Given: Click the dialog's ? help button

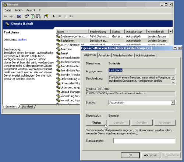Looking at the screenshot, I should (175, 48).
